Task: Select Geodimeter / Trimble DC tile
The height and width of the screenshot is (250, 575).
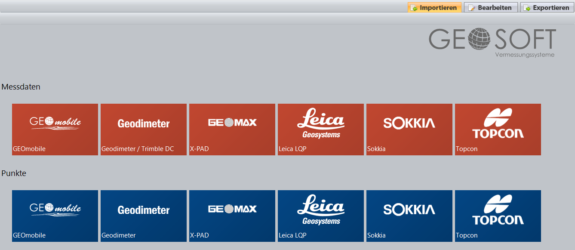Action: 144,130
